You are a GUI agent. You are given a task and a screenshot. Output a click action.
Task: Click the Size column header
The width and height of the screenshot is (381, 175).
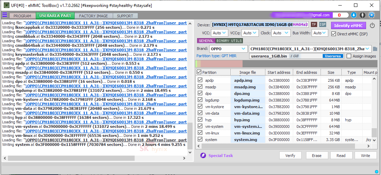[x=331, y=72]
